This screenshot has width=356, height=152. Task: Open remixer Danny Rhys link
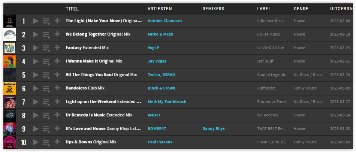[214, 129]
